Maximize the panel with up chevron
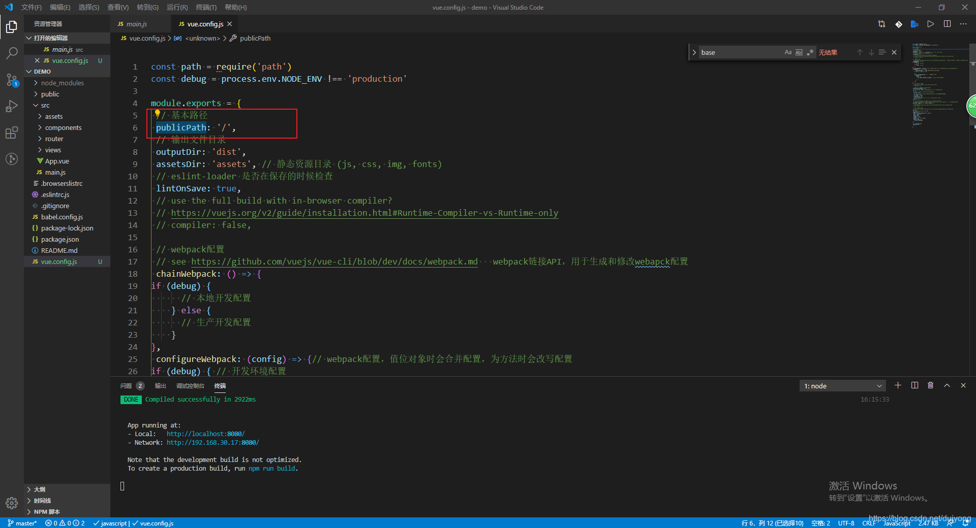Viewport: 976px width, 528px height. tap(947, 385)
